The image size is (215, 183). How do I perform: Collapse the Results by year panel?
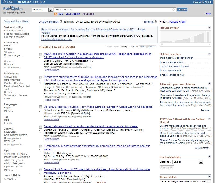[209, 27]
